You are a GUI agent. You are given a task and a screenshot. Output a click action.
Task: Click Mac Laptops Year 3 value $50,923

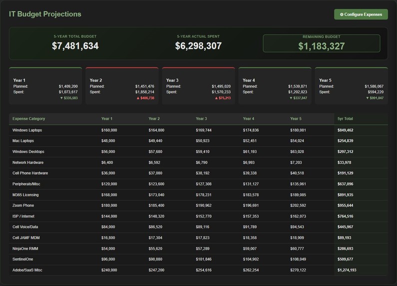click(x=203, y=141)
